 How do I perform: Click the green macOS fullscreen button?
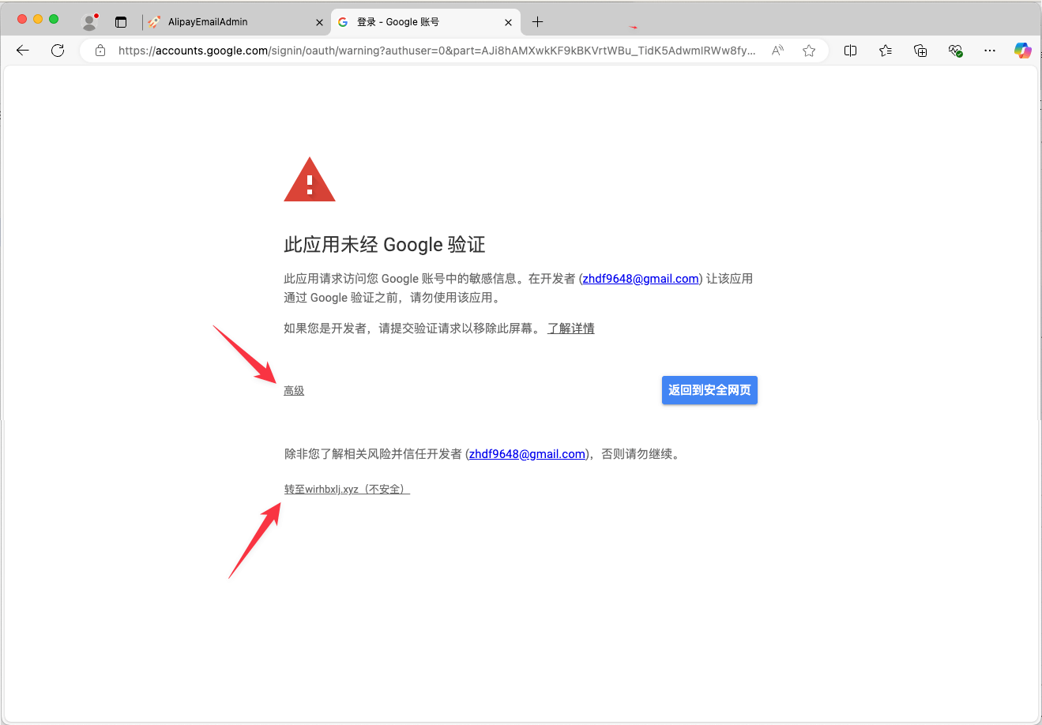54,19
